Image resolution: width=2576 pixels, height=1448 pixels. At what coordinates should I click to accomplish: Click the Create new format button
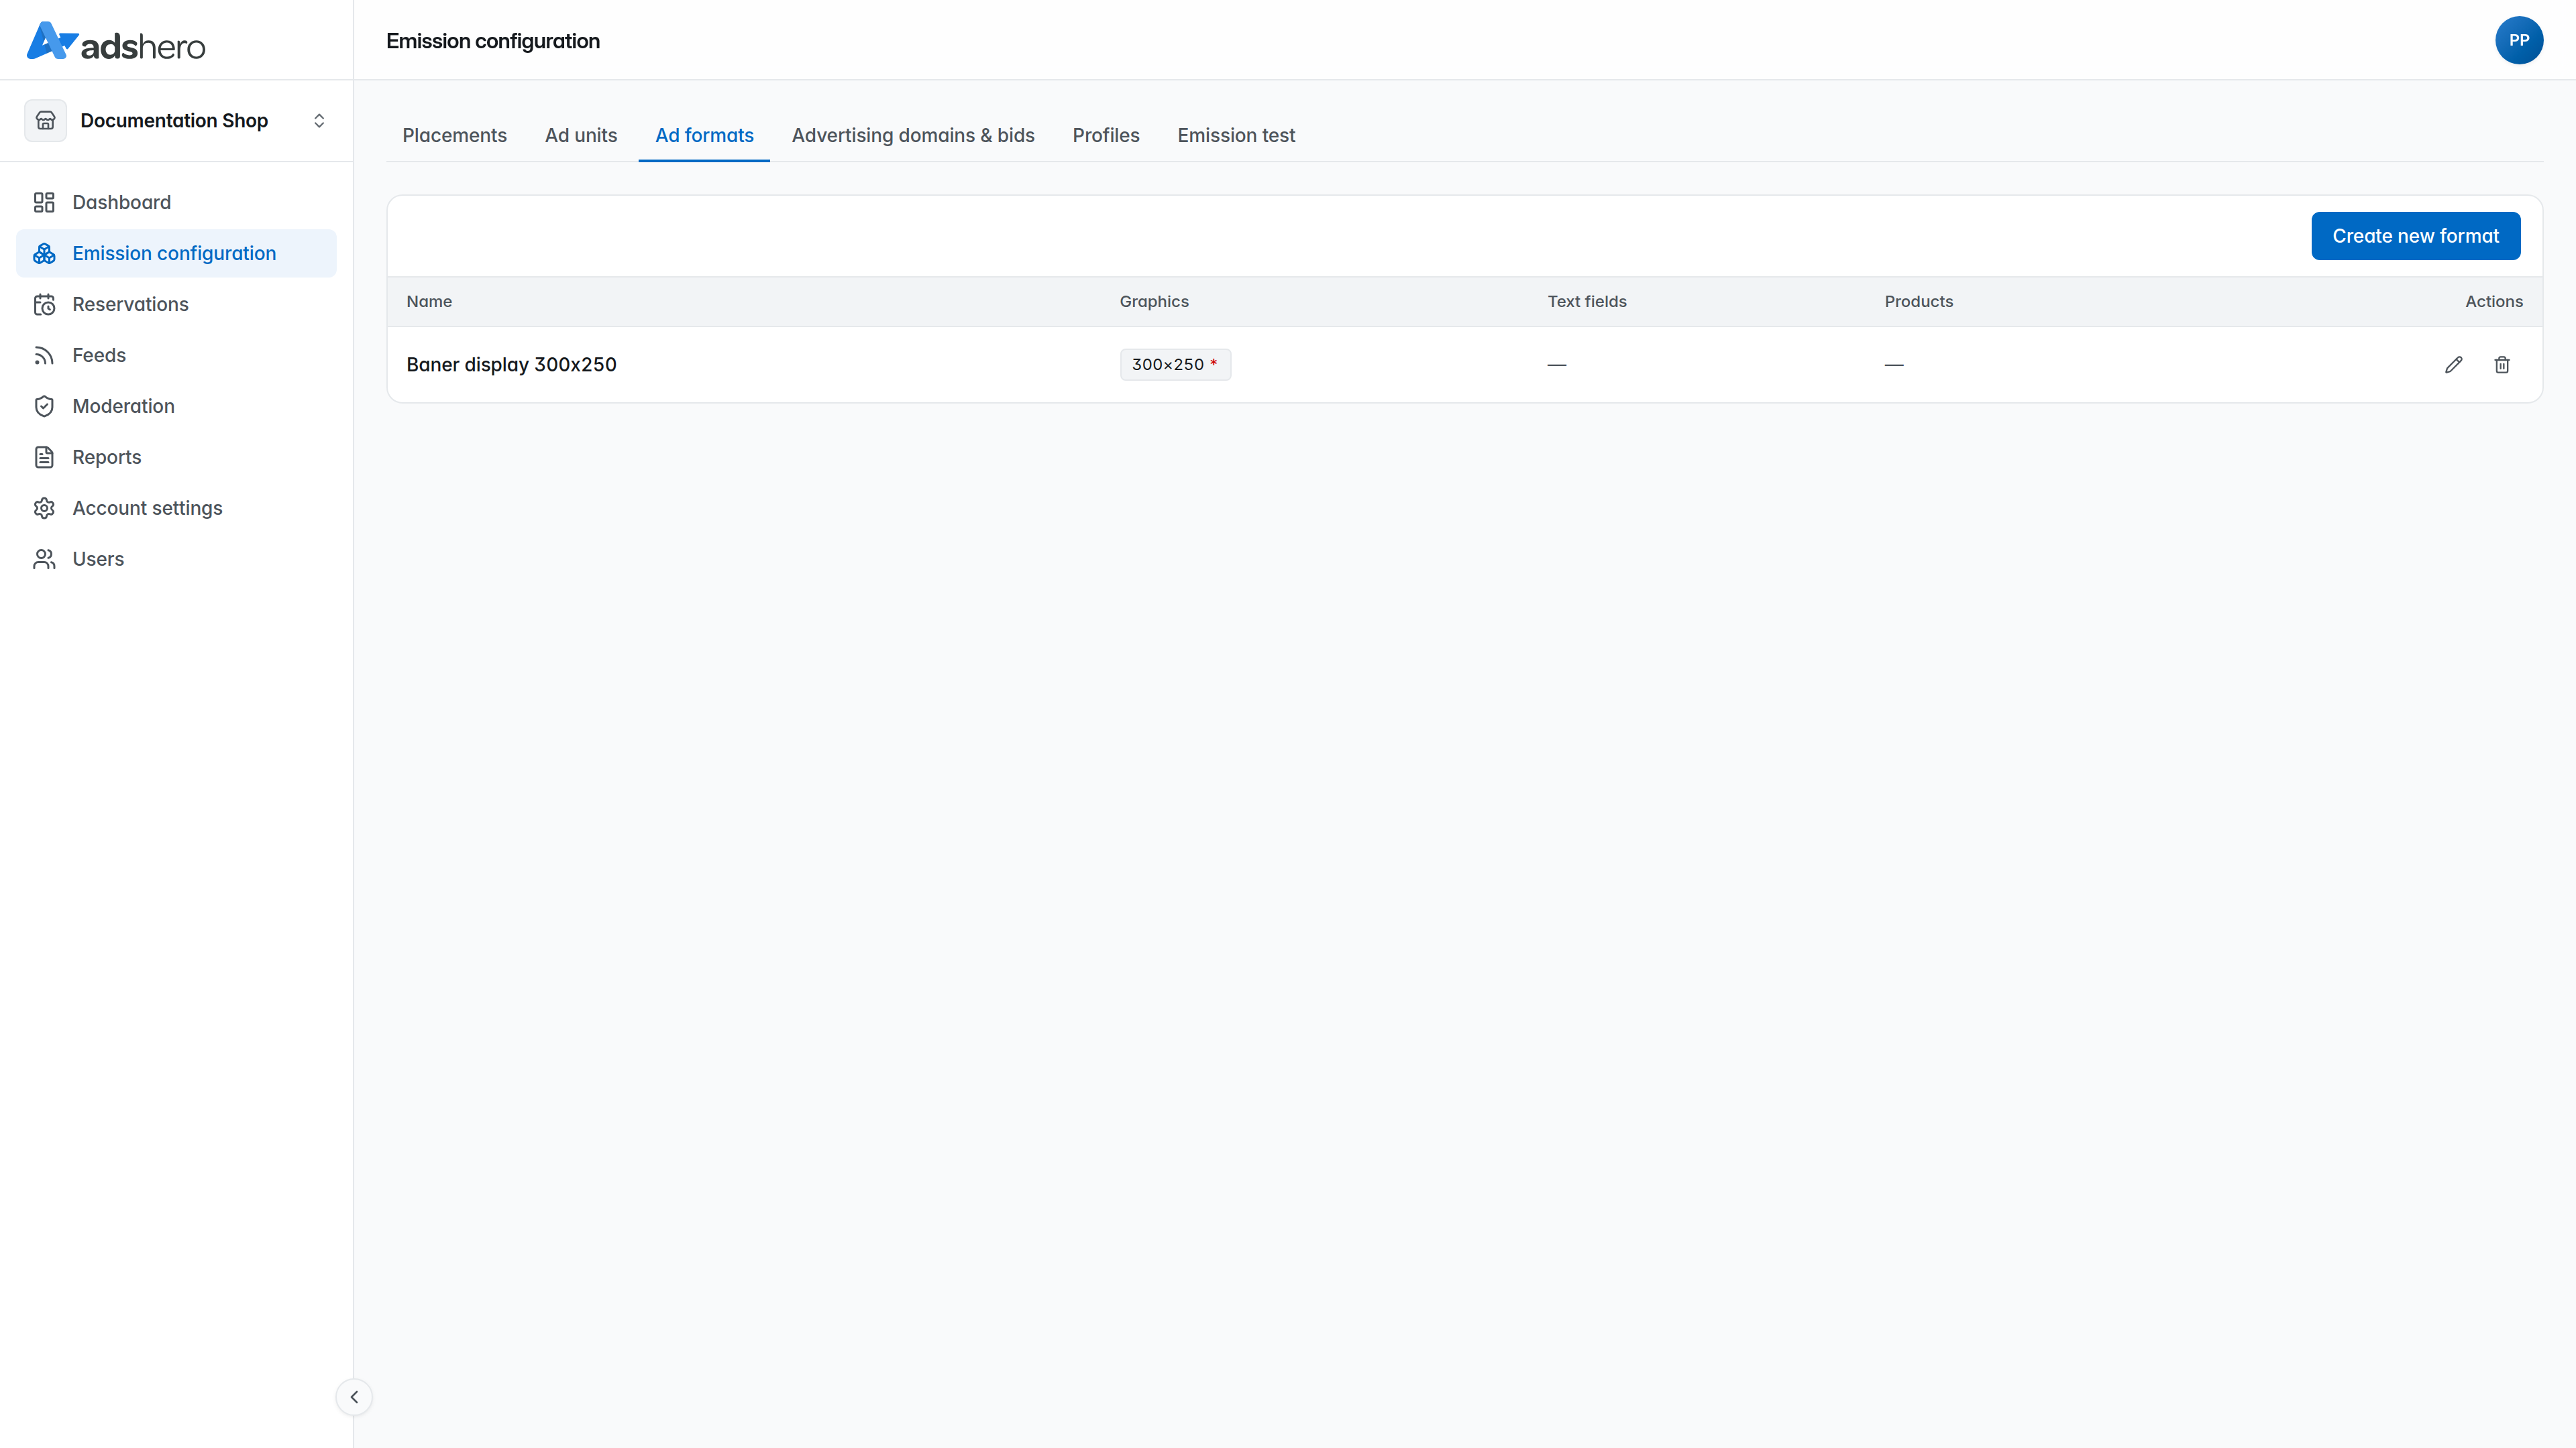[x=2415, y=236]
